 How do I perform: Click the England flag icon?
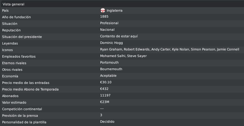(103, 10)
